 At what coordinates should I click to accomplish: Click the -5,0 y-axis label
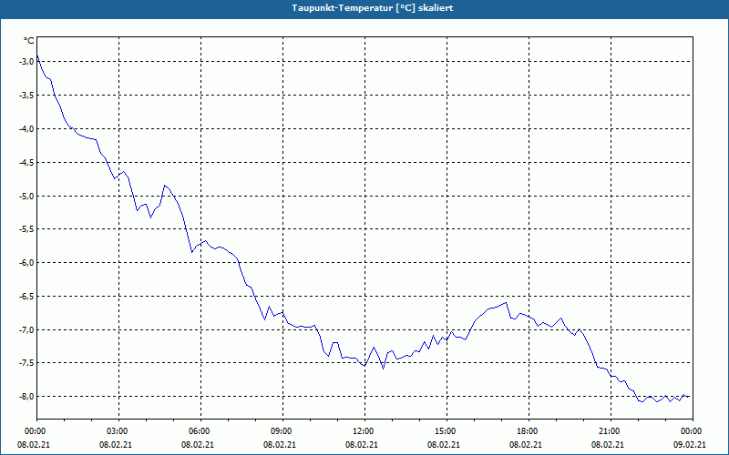click(x=26, y=196)
